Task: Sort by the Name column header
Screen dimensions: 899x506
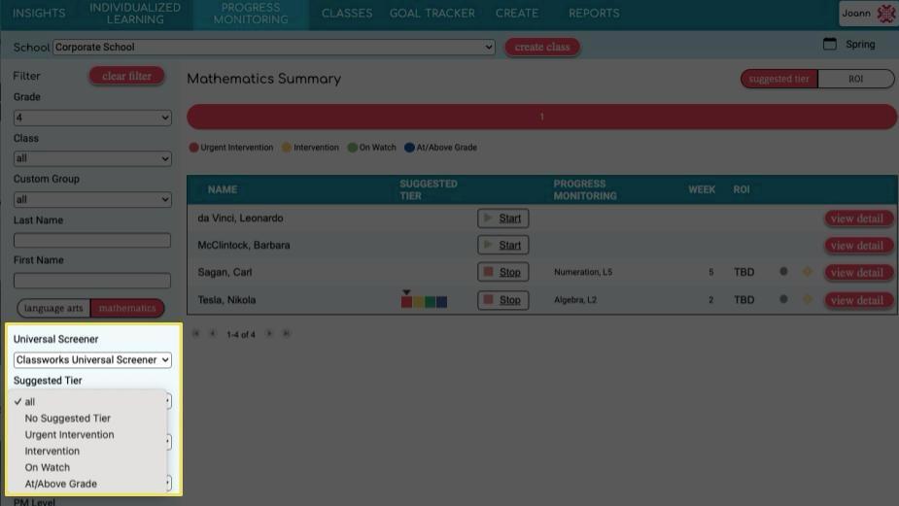Action: 223,189
